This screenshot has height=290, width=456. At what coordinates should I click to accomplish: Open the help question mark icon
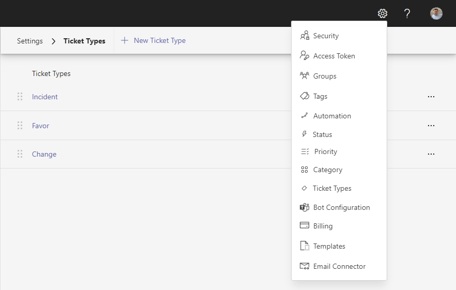point(407,13)
